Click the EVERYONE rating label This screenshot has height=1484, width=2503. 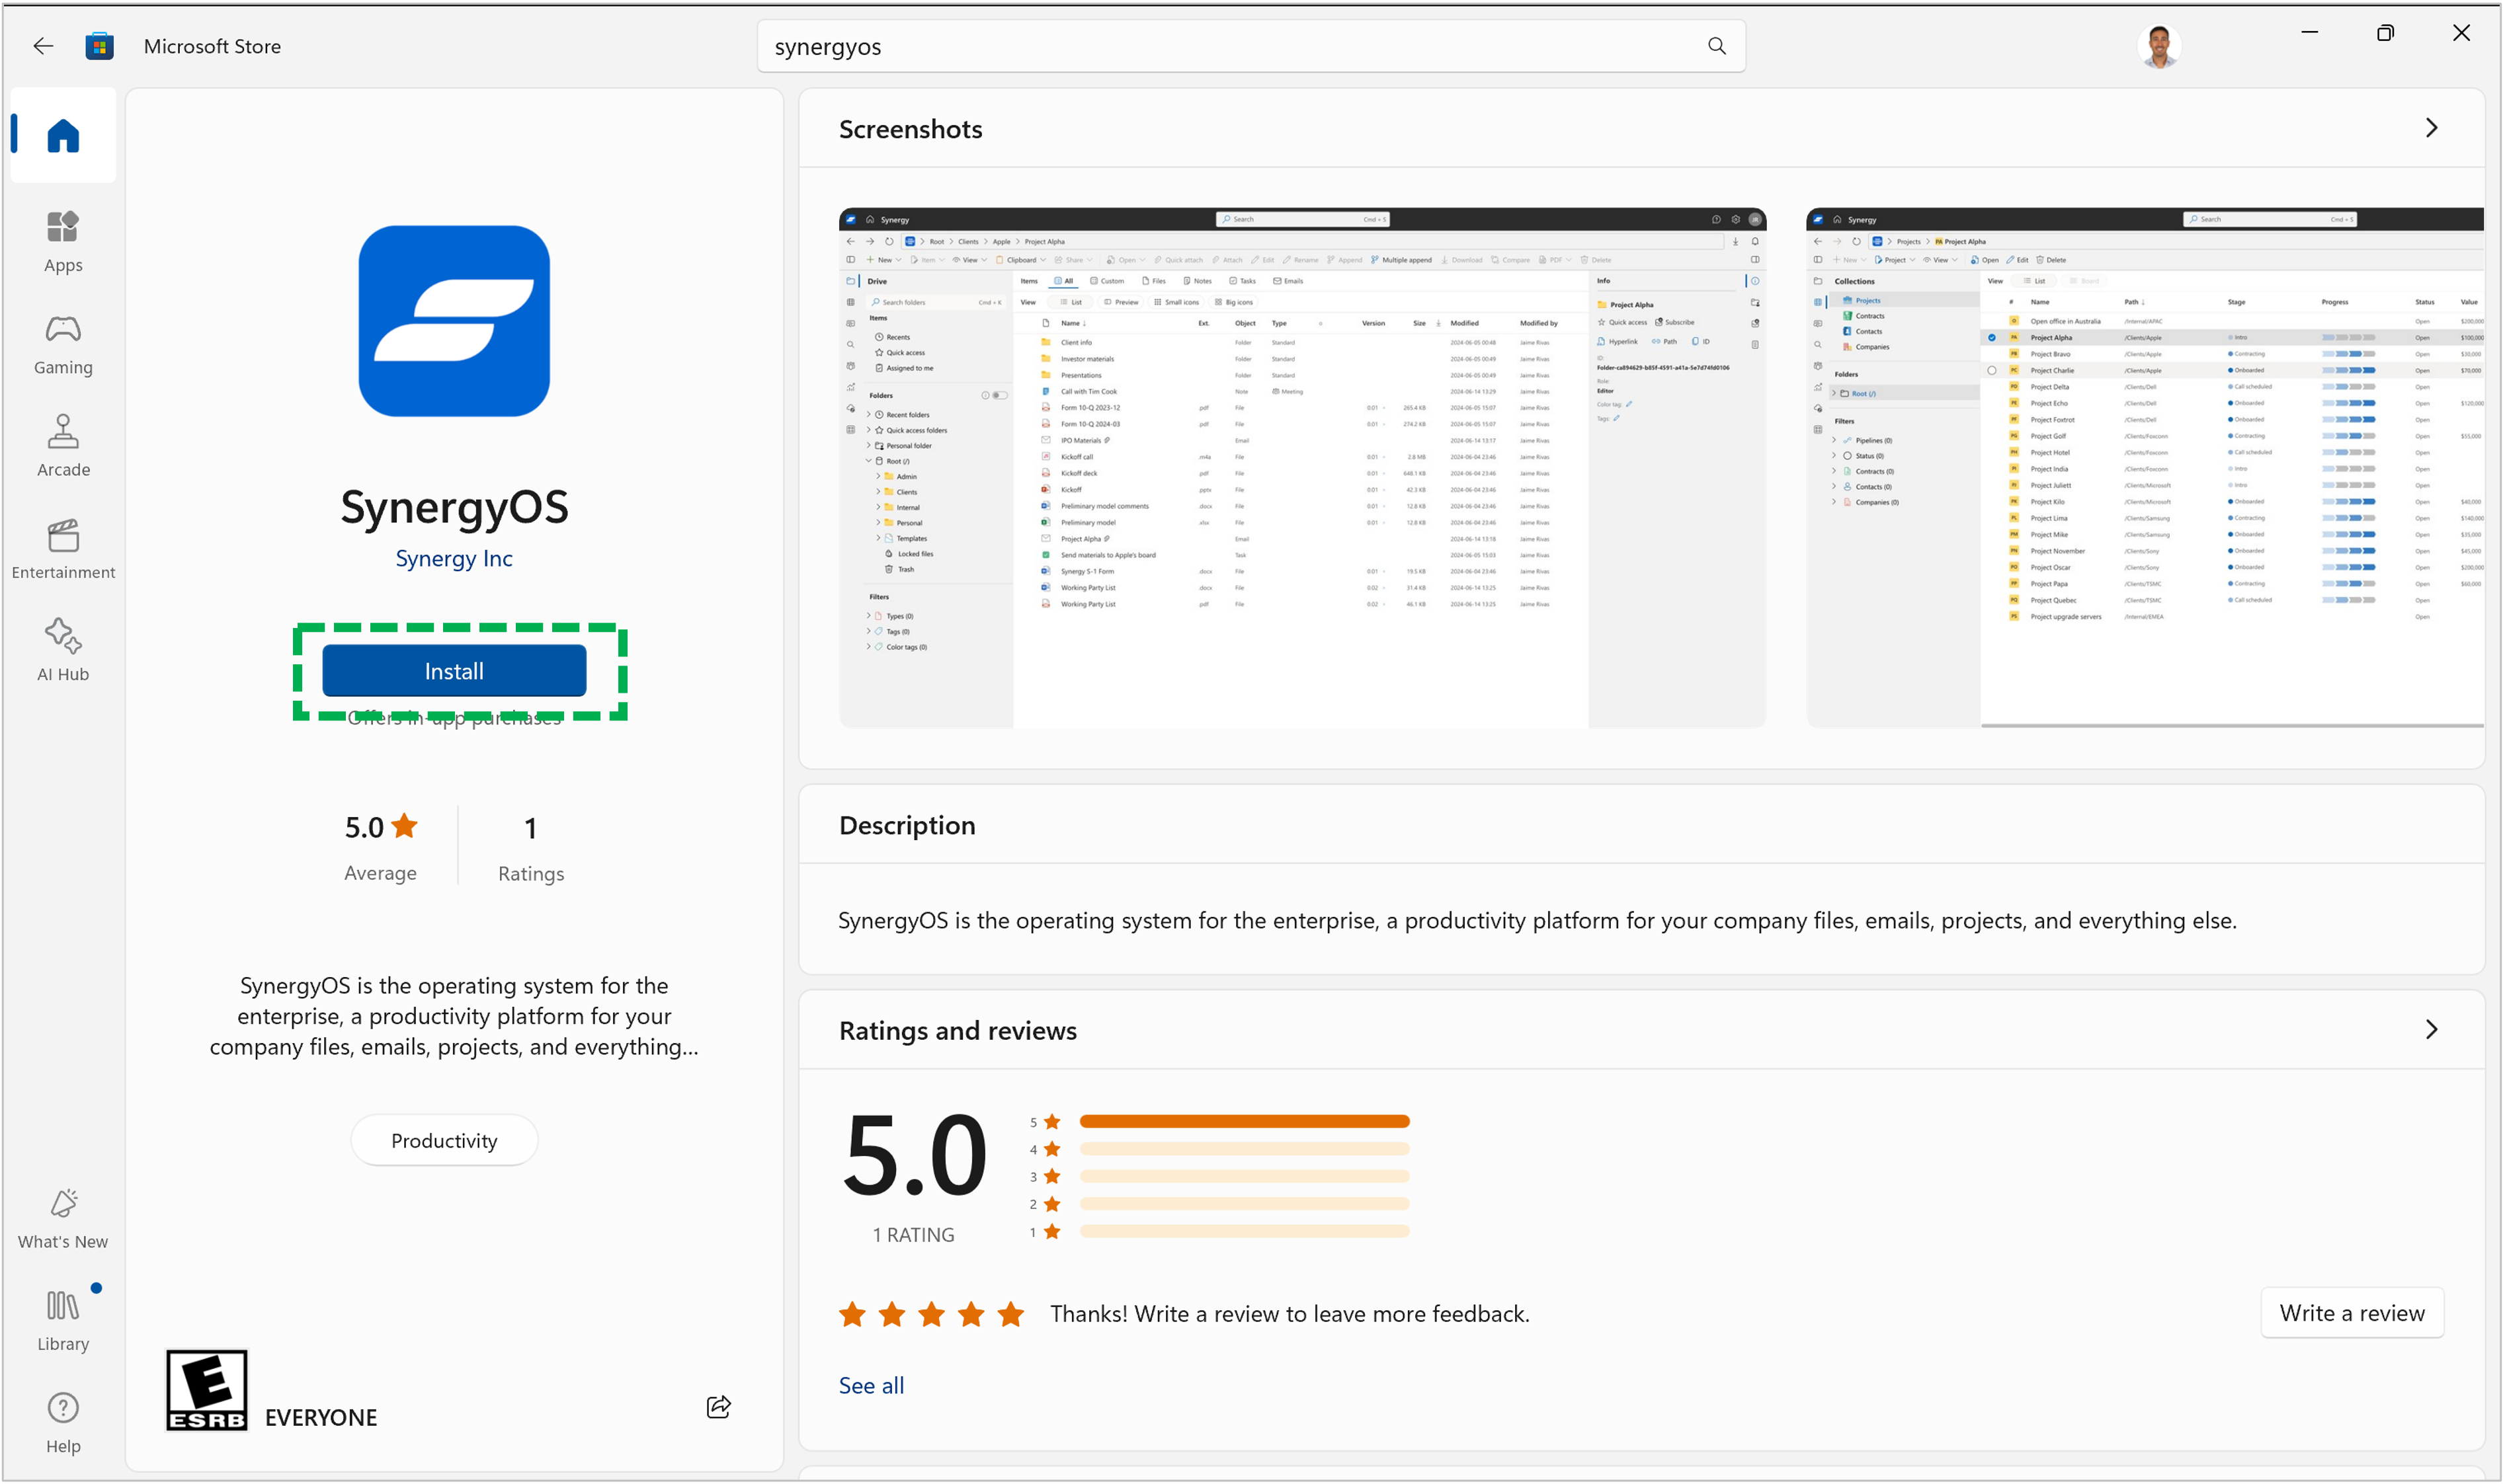click(x=321, y=1417)
